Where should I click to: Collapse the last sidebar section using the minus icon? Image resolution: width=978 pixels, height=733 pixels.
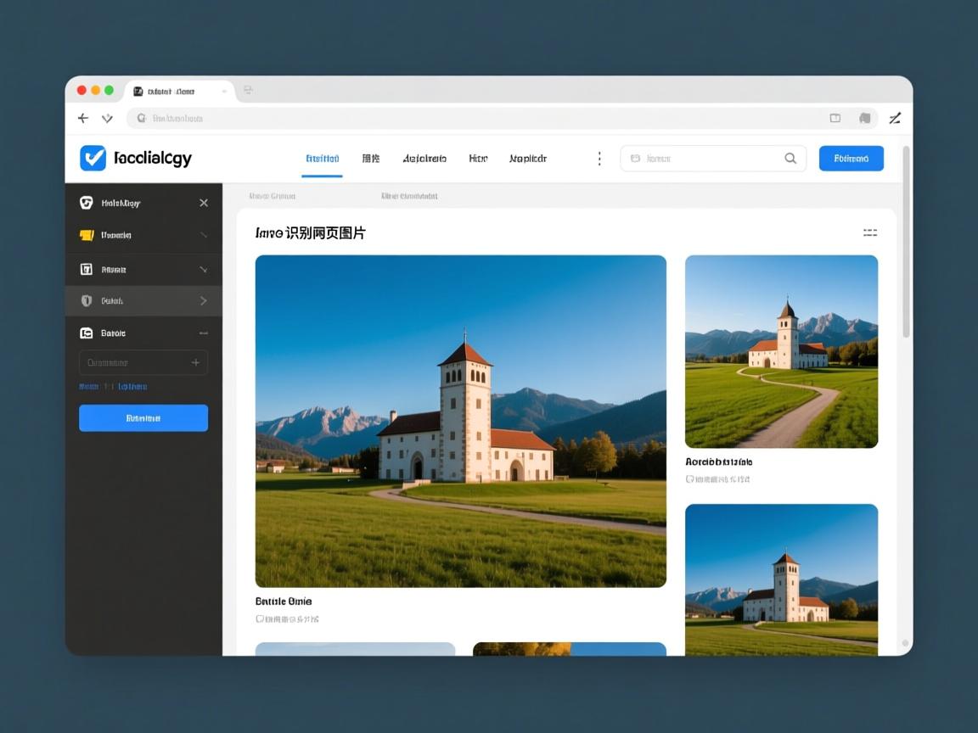pyautogui.click(x=204, y=333)
